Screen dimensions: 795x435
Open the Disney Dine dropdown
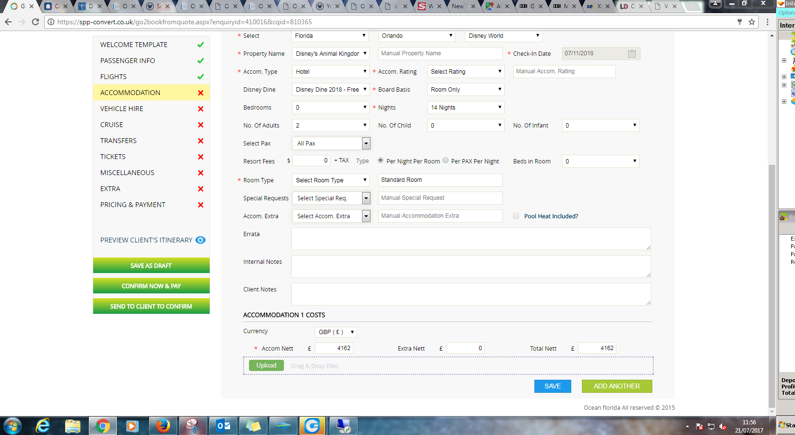331,90
